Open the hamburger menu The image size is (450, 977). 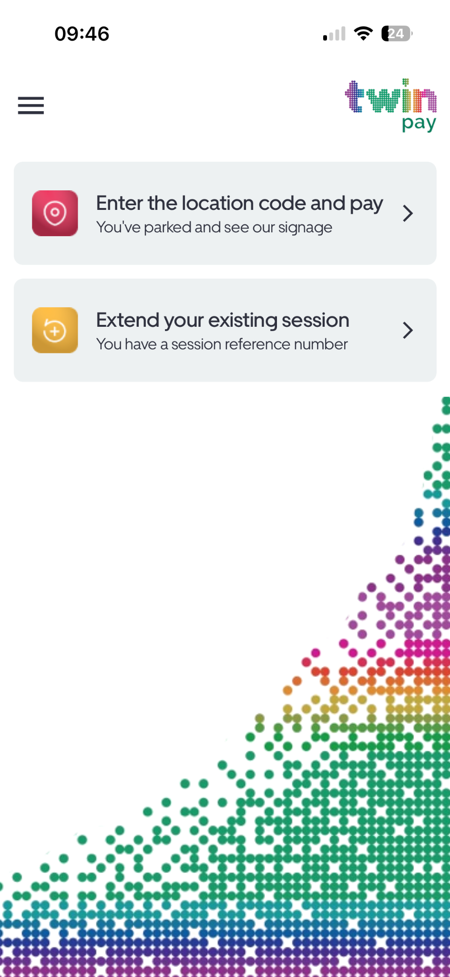[x=31, y=105]
